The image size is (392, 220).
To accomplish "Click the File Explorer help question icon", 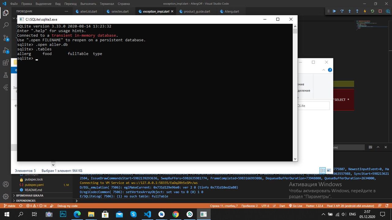I will [x=330, y=70].
